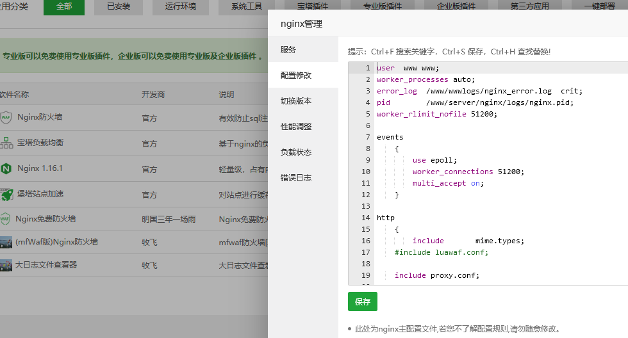Image resolution: width=628 pixels, height=338 pixels.
Task: Click the Nginx 1.16.1 software name
Action: coord(40,168)
